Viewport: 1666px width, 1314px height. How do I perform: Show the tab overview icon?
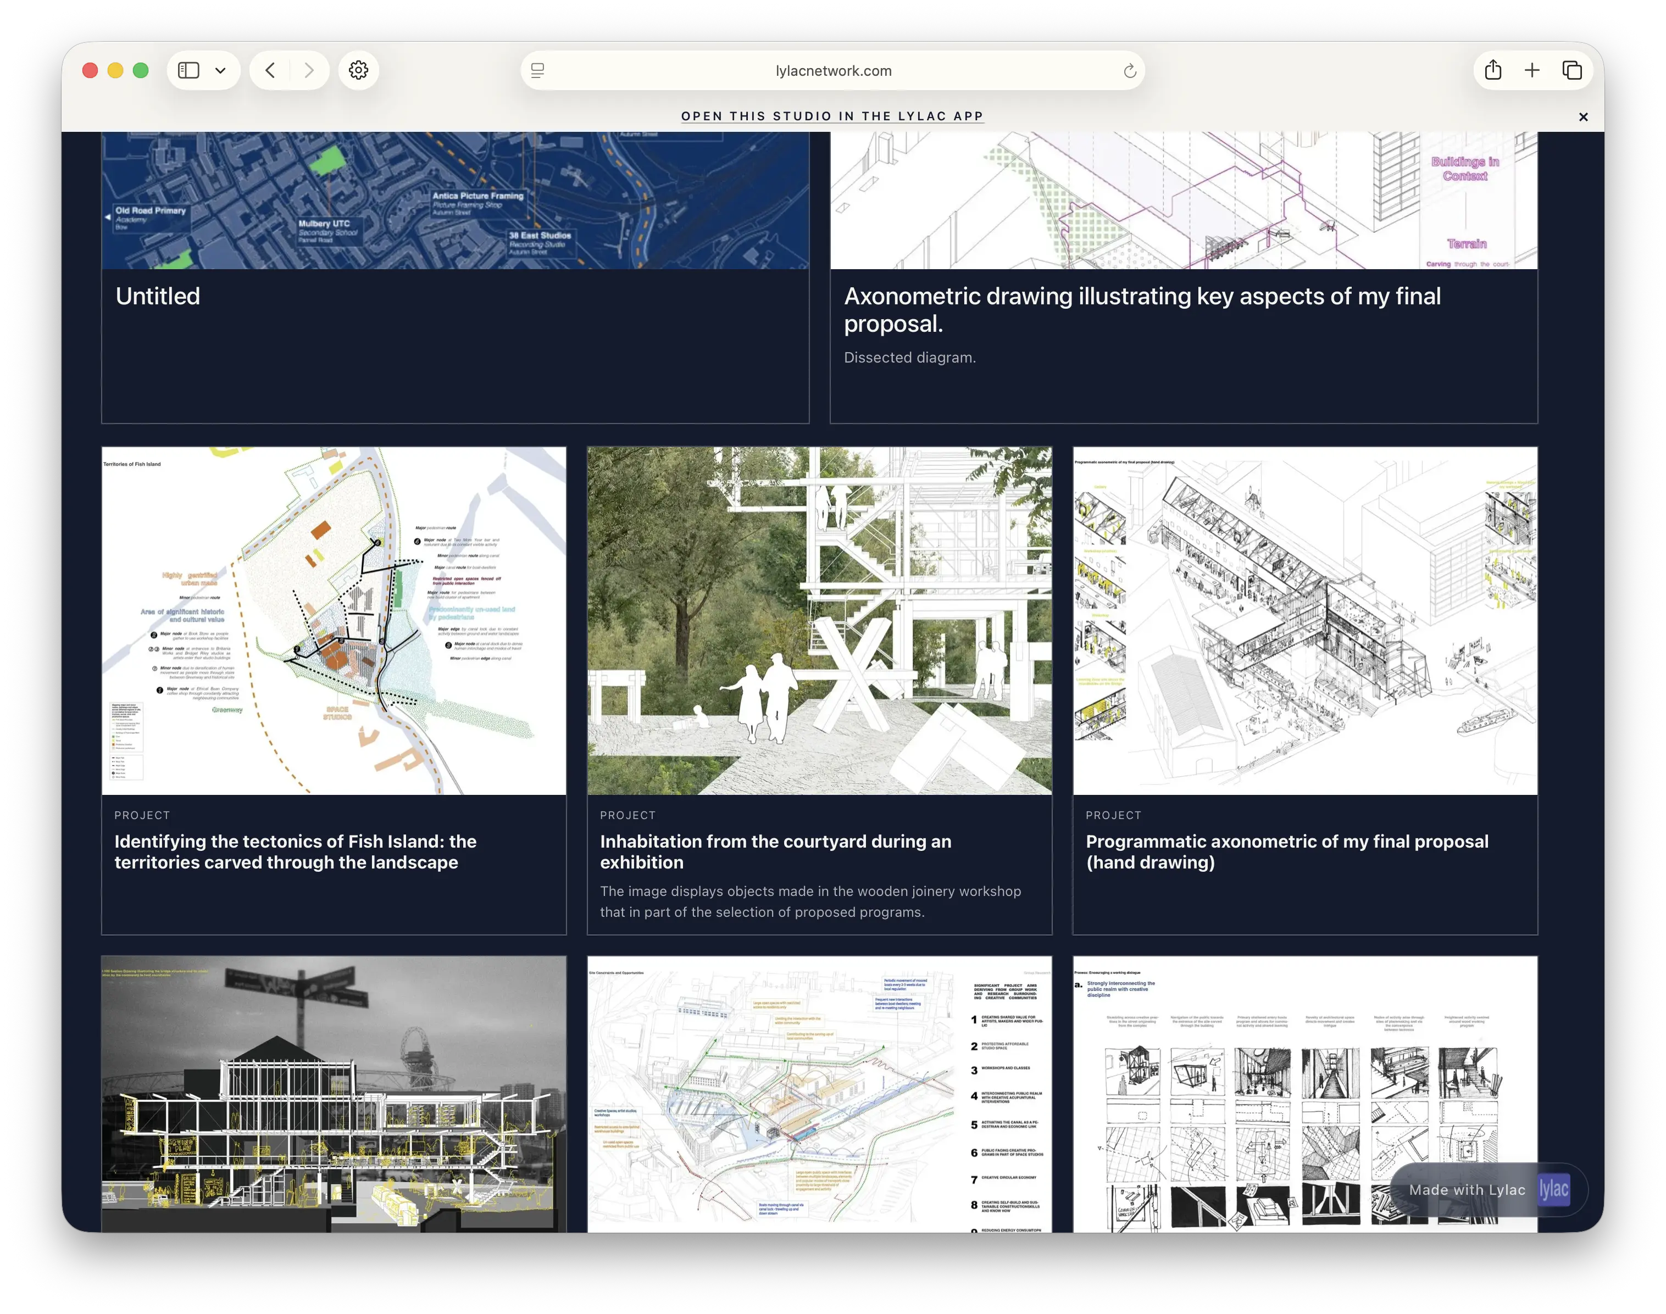(x=1571, y=70)
